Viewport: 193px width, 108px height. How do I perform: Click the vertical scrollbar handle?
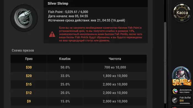[x=165, y=63]
